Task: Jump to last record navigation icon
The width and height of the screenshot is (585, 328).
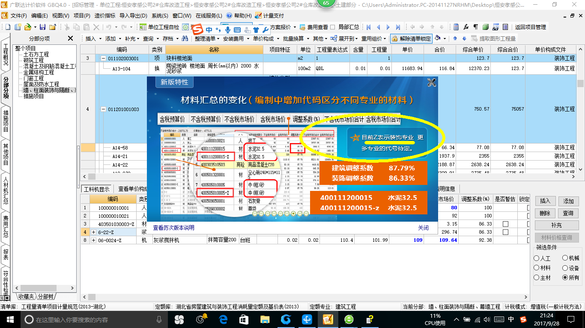Action: click(398, 27)
